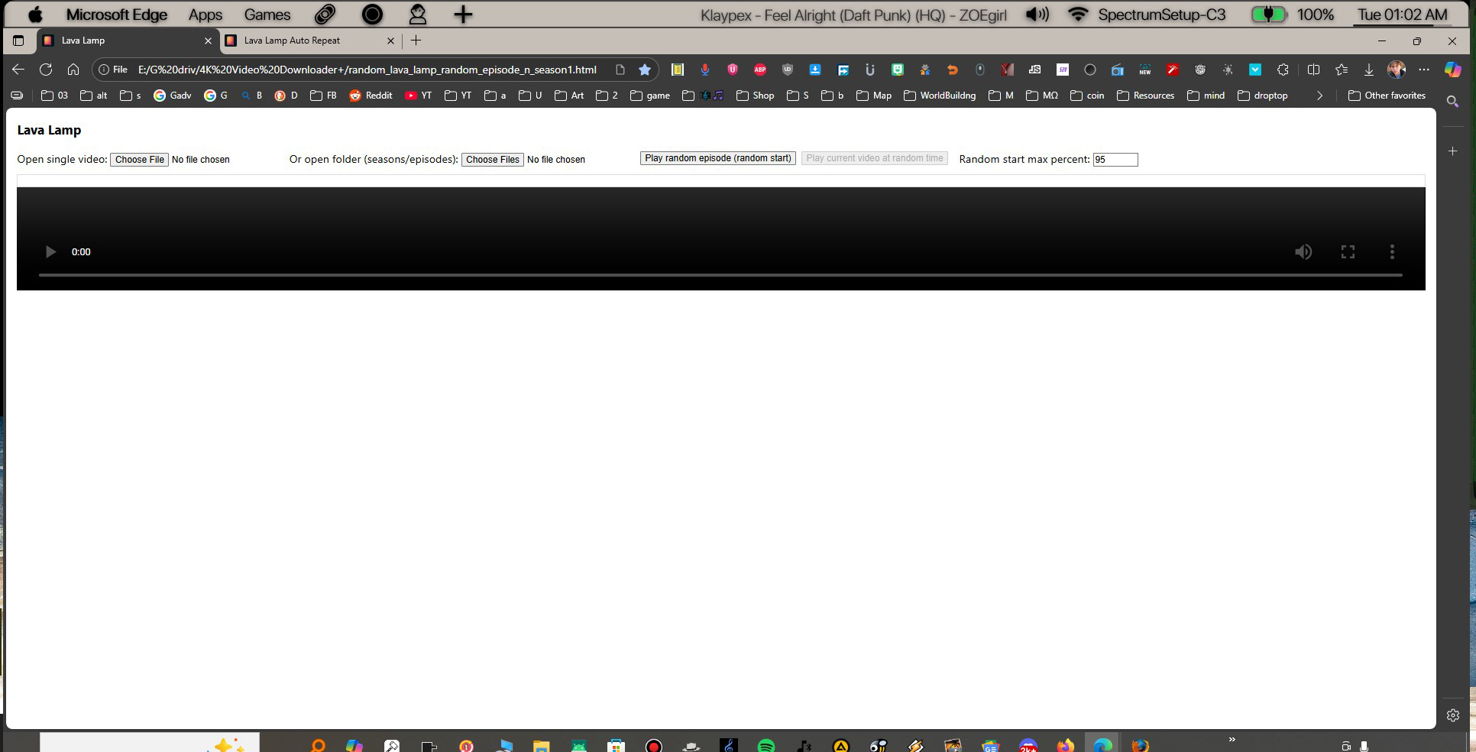The height and width of the screenshot is (752, 1476).
Task: Show more bookmarks with overflow chevron
Action: pos(1319,96)
